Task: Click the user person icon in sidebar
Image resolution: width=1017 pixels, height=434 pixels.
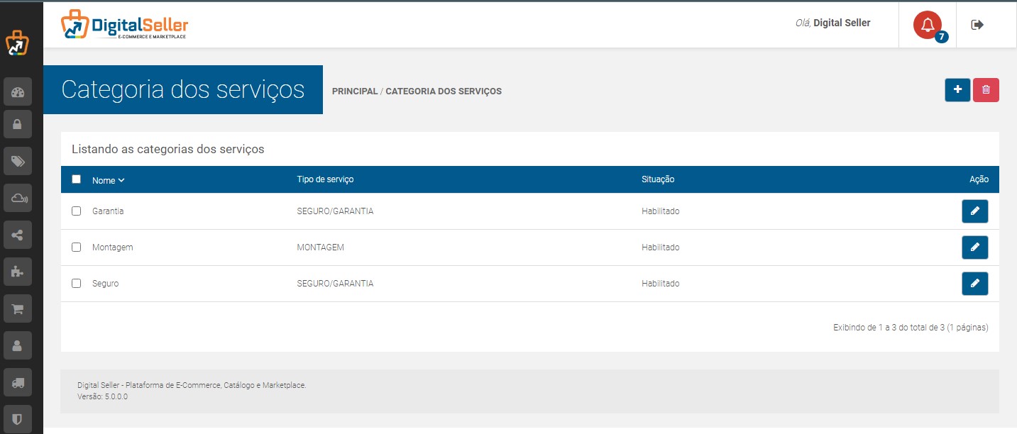Action: (18, 345)
